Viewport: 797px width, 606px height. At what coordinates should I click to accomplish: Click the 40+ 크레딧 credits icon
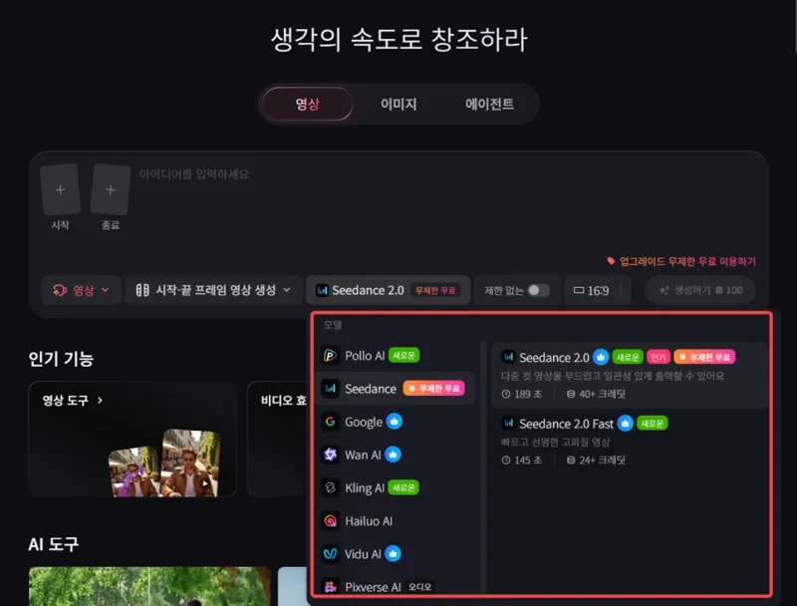pos(570,394)
